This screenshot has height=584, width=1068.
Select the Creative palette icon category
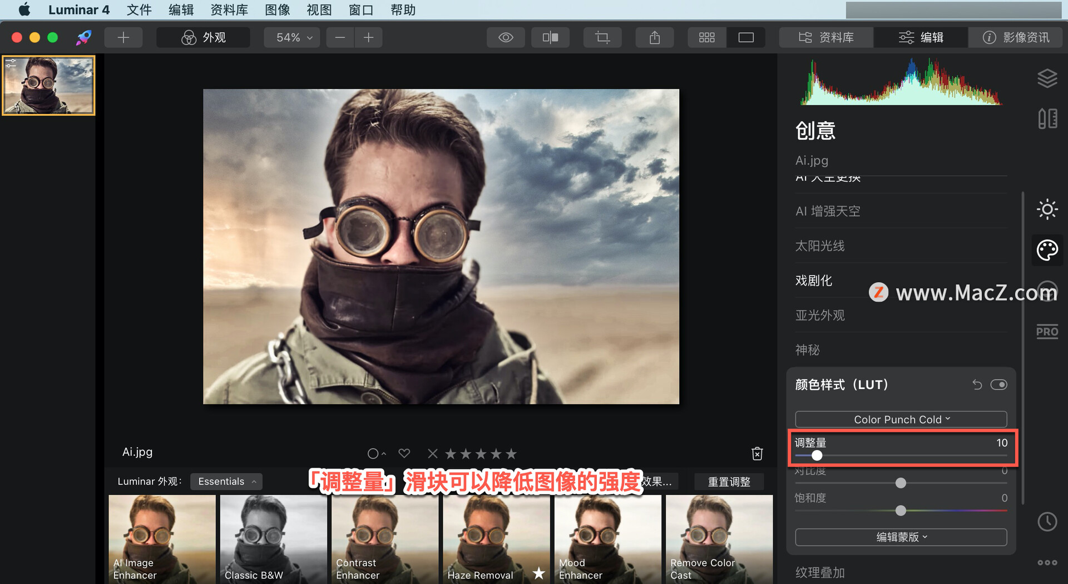[x=1047, y=250]
